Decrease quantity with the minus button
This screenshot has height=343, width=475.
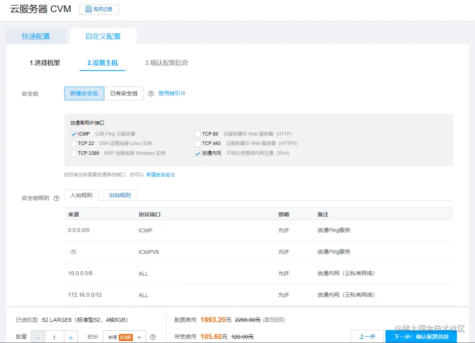pyautogui.click(x=38, y=337)
